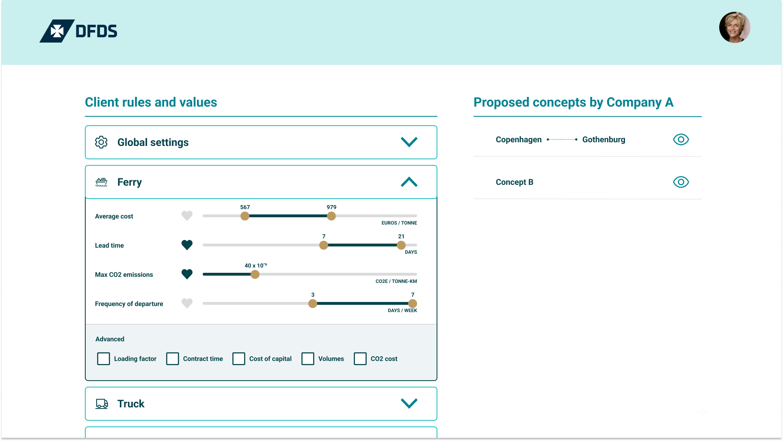Click the Global settings gear icon
This screenshot has height=441, width=783.
click(x=101, y=142)
